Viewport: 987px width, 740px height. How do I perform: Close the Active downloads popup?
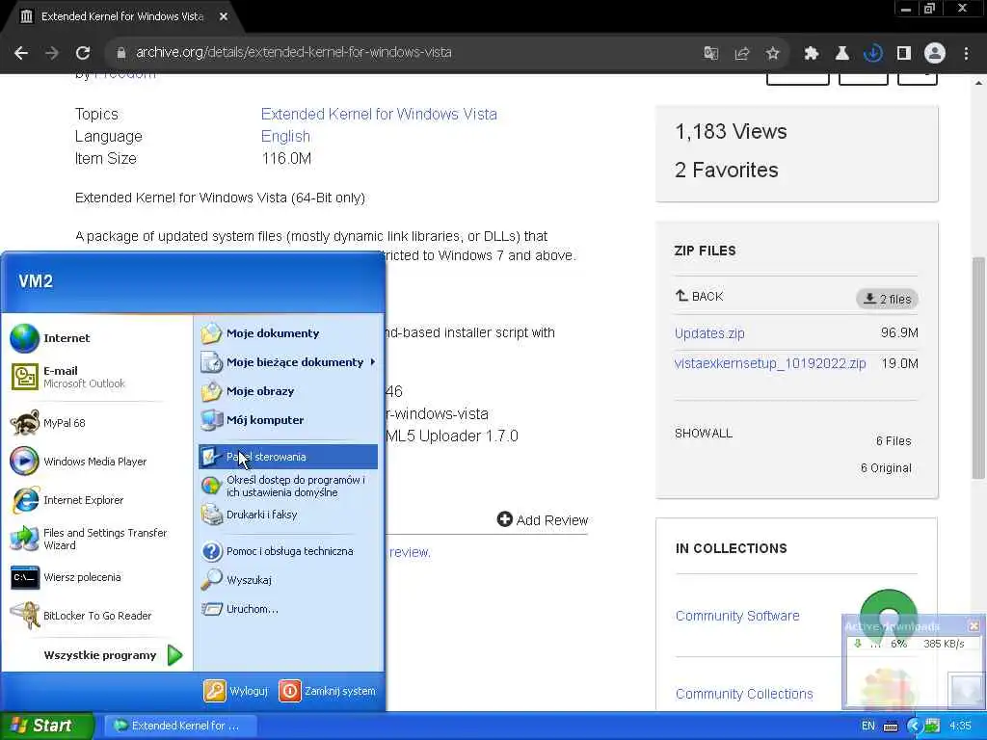coord(974,625)
